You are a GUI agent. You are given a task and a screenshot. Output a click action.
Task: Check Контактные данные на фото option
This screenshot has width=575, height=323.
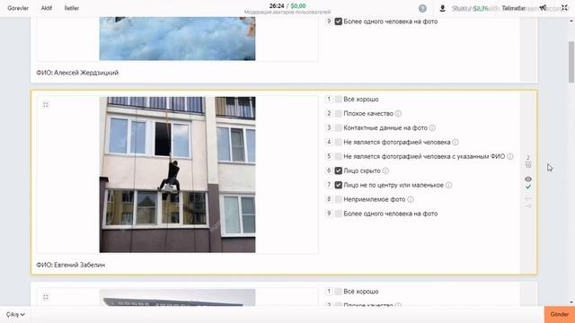point(339,127)
